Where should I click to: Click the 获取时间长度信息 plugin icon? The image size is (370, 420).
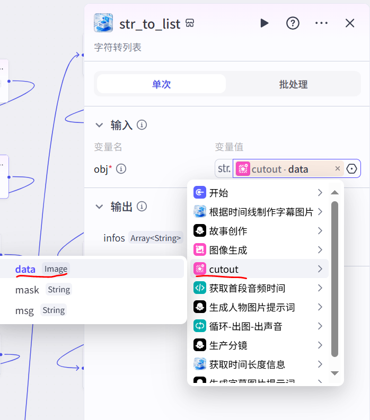click(200, 364)
